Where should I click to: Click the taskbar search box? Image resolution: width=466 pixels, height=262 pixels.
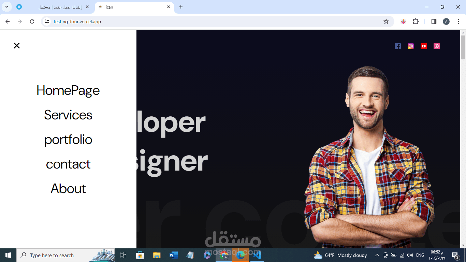point(65,255)
